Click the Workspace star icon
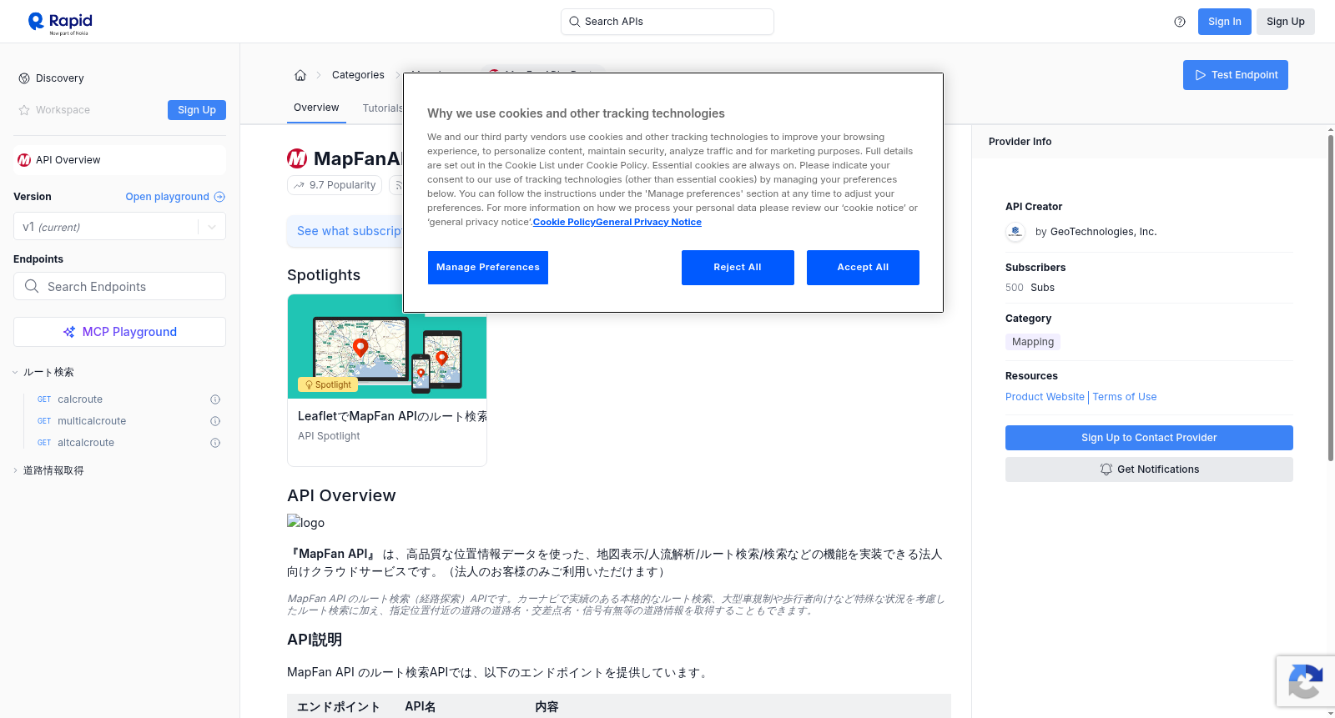 click(x=24, y=110)
